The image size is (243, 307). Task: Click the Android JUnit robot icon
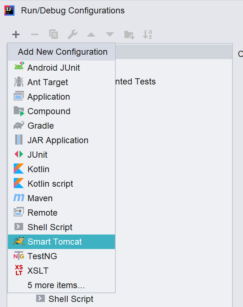[19, 66]
